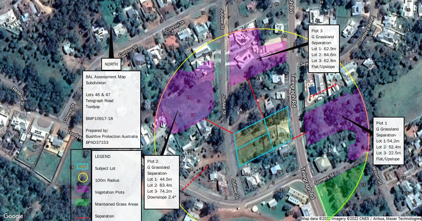Click the red Separation line legend symbol
This screenshot has height=221, width=422.
click(82, 216)
